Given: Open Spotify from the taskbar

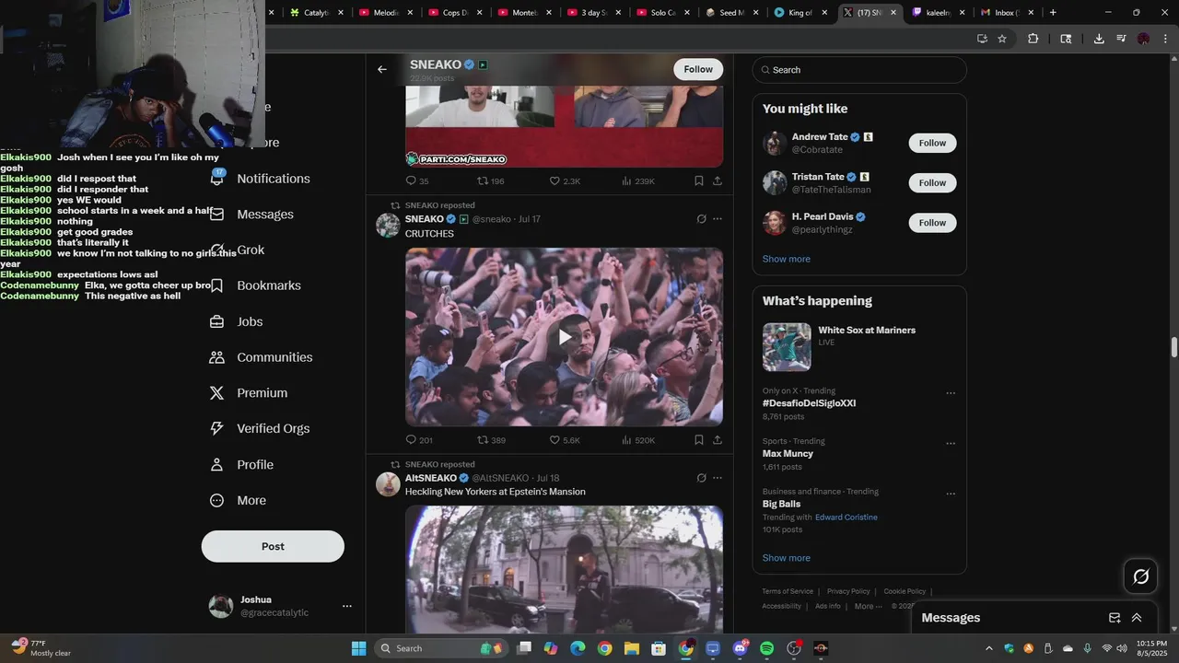Looking at the screenshot, I should click(x=767, y=648).
